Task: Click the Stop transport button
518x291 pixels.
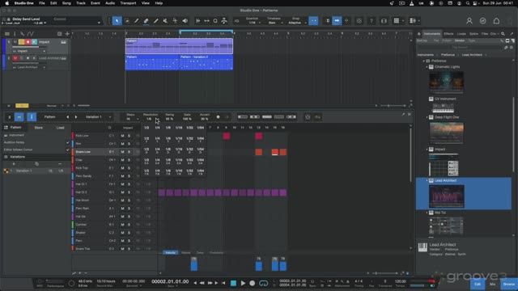Action: coord(233,283)
